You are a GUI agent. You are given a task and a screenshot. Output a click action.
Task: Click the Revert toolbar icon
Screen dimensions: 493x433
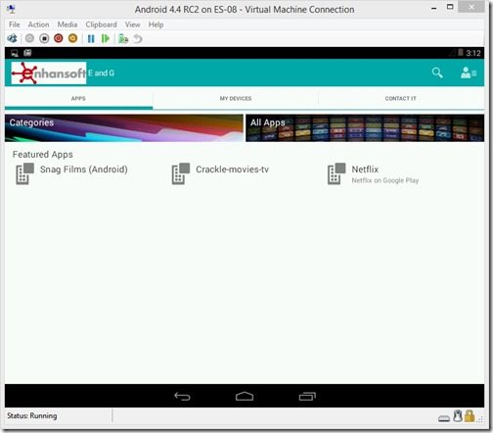[x=138, y=39]
